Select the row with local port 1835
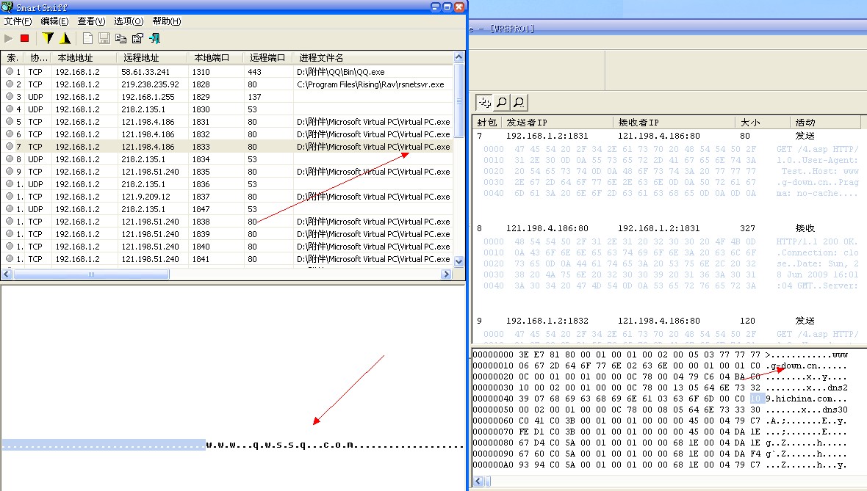This screenshot has width=867, height=491. click(x=227, y=172)
